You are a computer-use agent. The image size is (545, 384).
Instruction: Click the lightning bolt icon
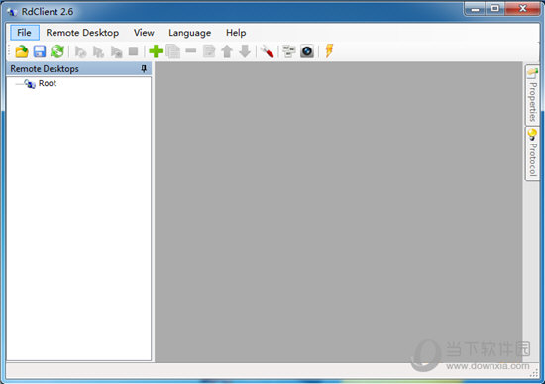329,50
